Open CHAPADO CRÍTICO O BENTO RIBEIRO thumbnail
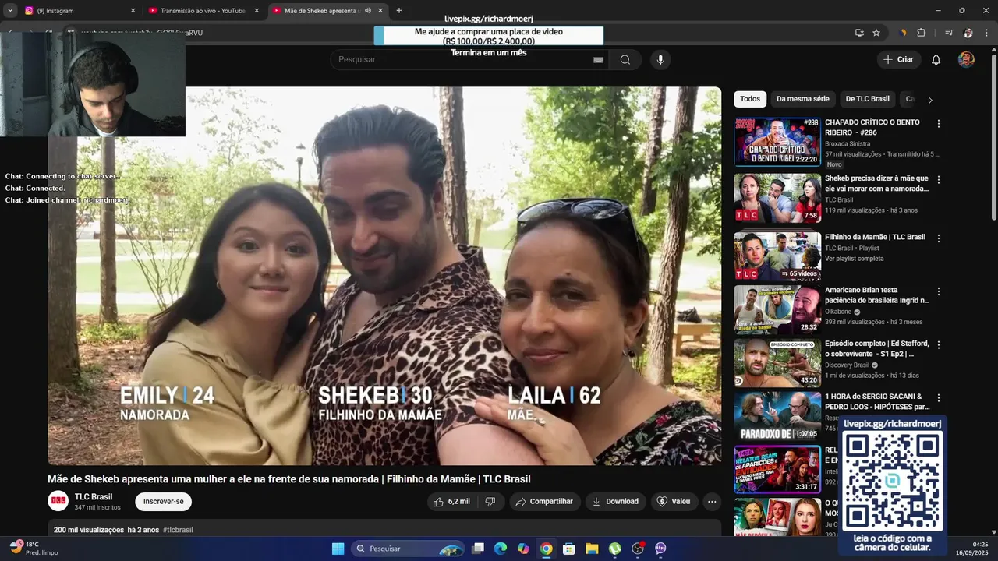 (x=777, y=142)
